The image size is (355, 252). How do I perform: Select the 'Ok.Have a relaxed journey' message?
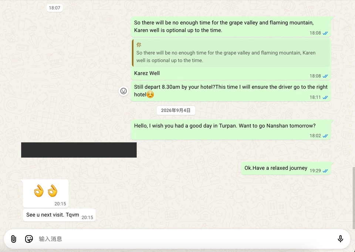point(286,168)
